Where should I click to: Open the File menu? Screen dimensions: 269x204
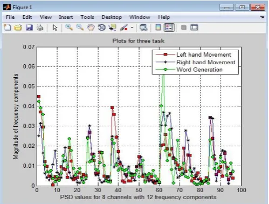click(x=10, y=17)
